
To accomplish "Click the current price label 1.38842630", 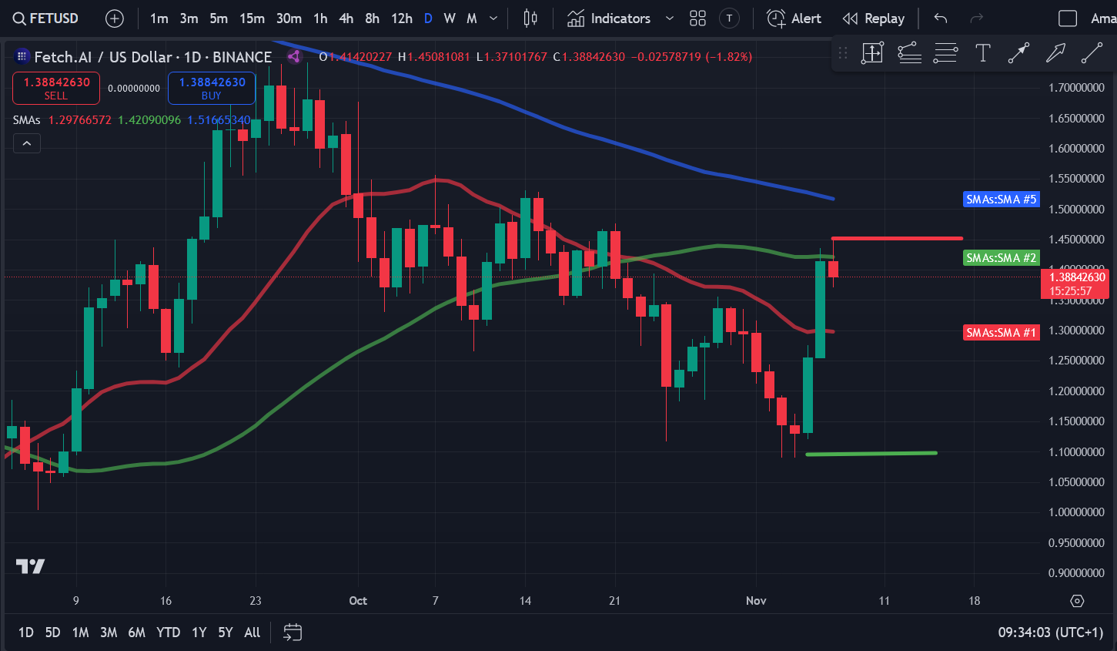I will 1075,284.
